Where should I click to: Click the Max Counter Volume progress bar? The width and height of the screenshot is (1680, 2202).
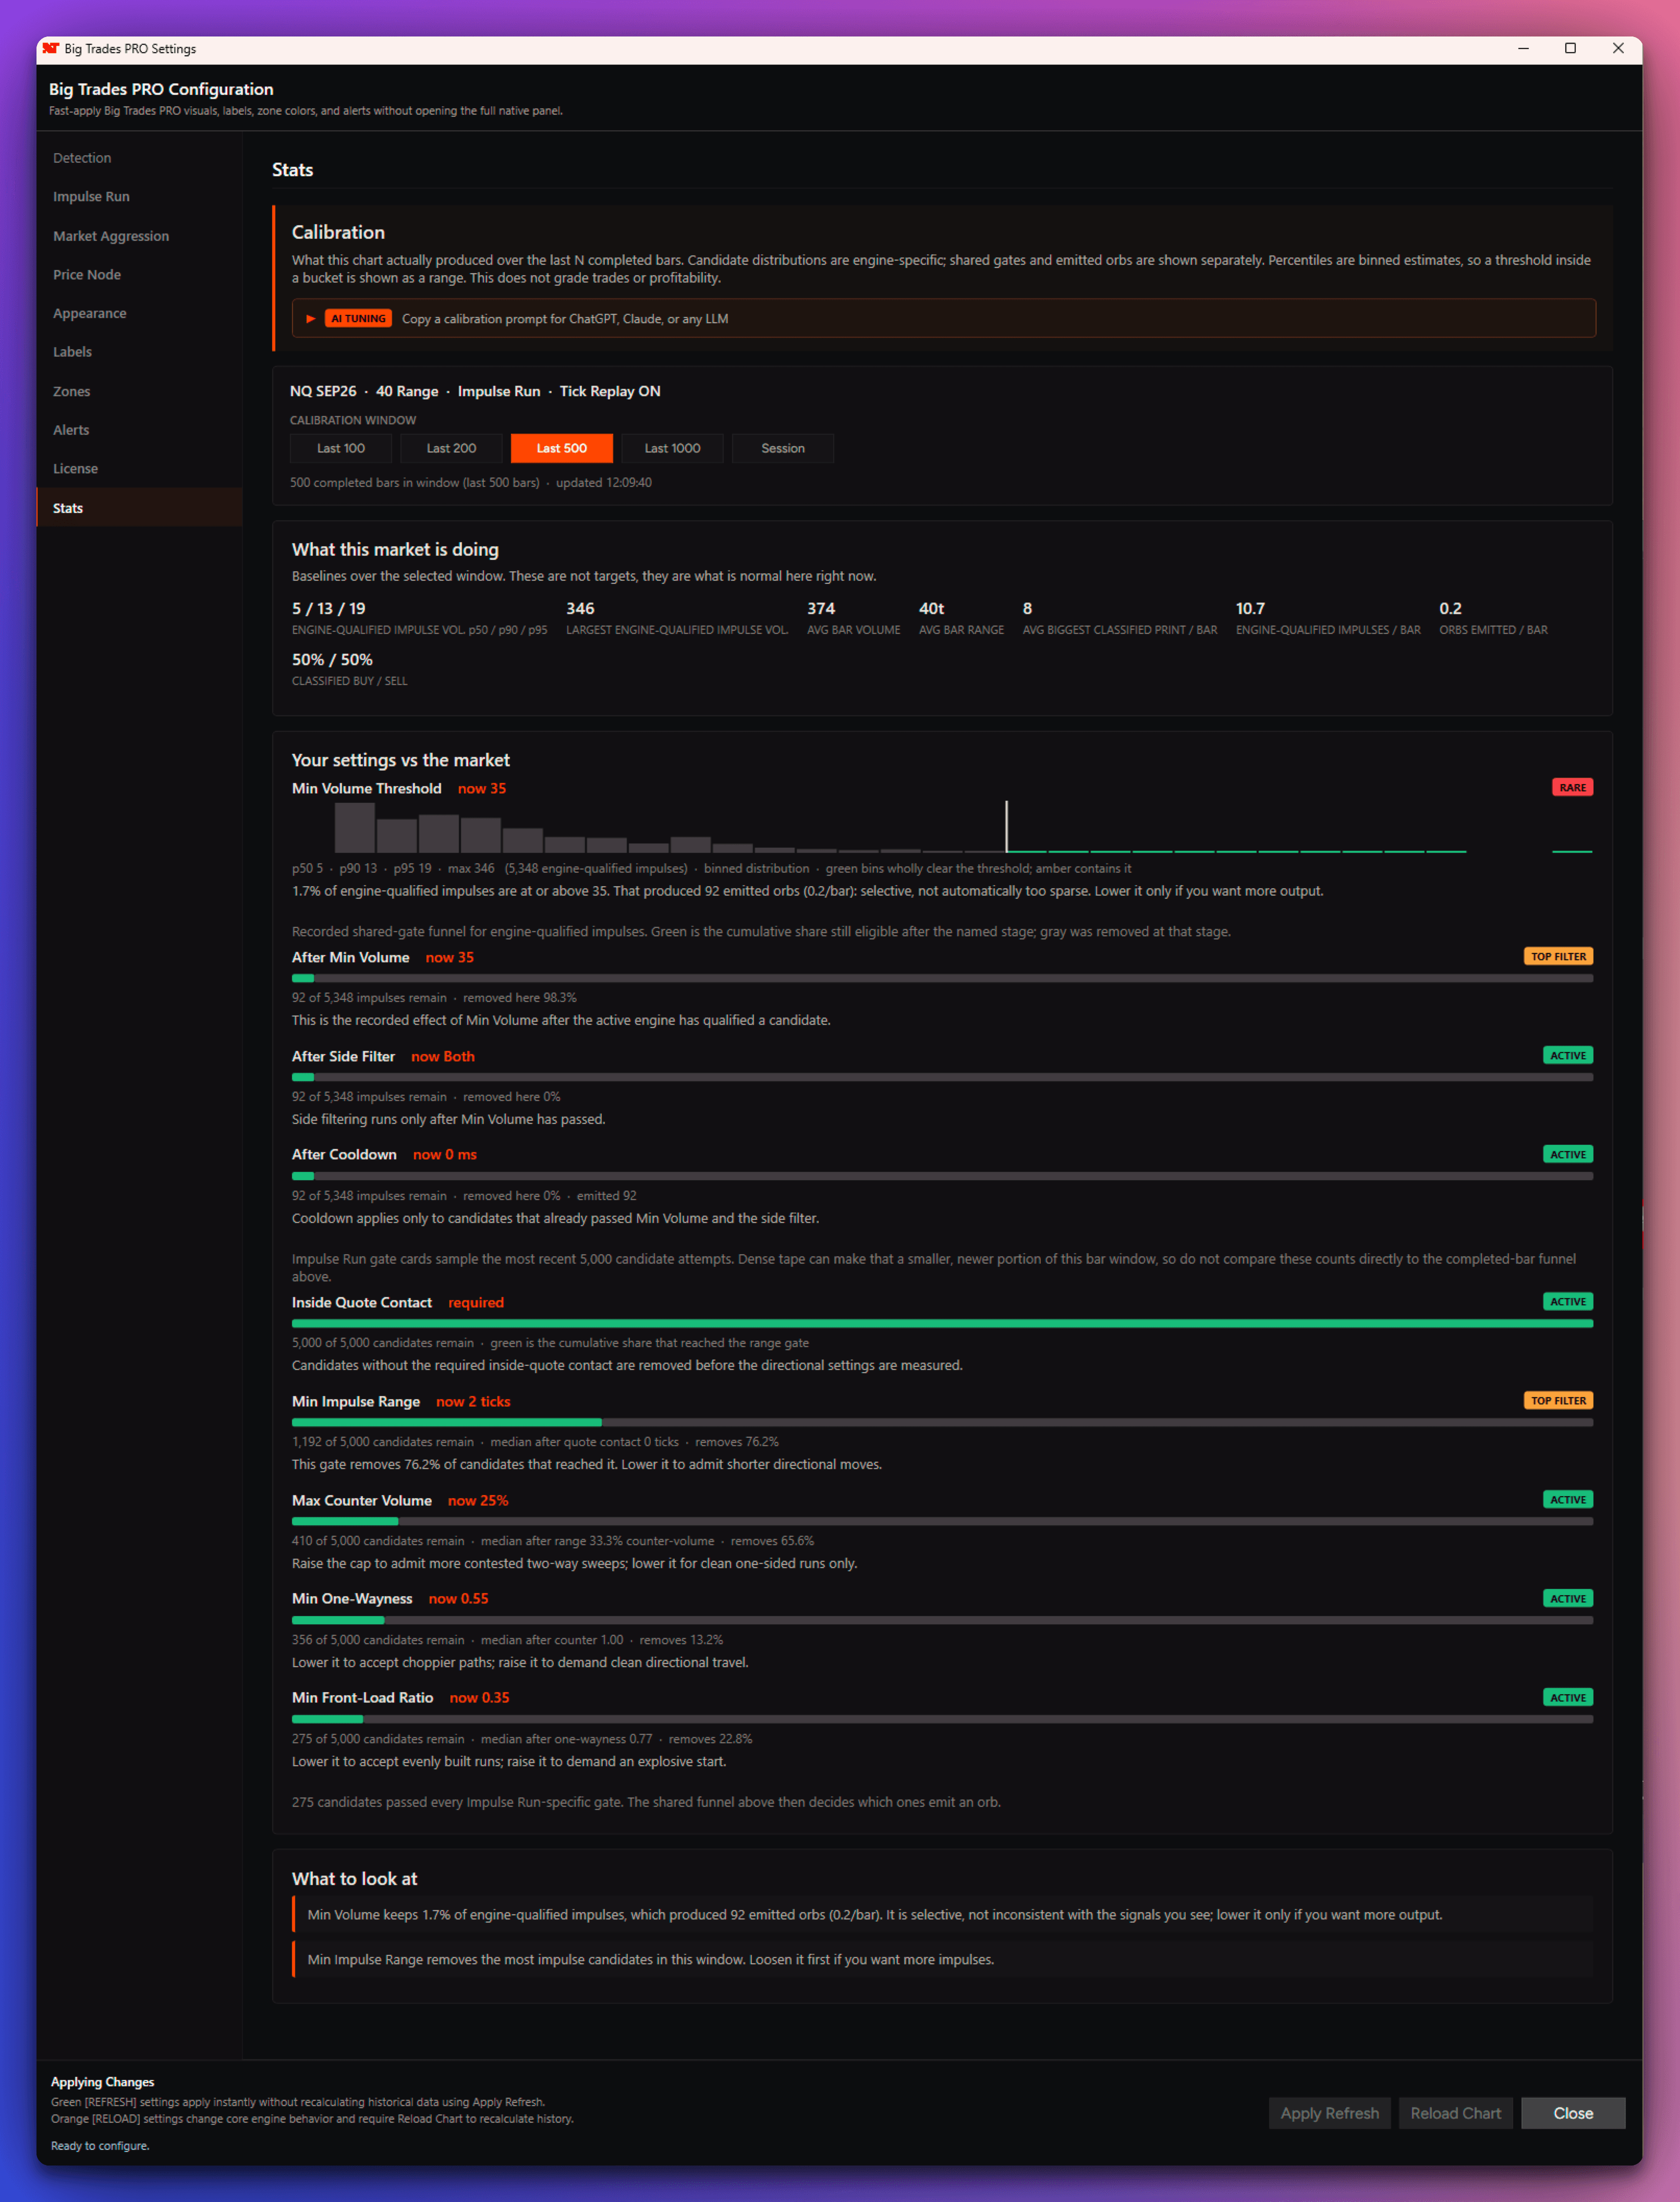tap(942, 1521)
